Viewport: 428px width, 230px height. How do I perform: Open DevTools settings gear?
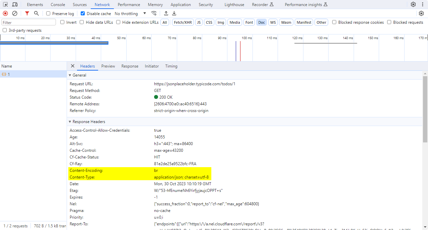click(413, 5)
